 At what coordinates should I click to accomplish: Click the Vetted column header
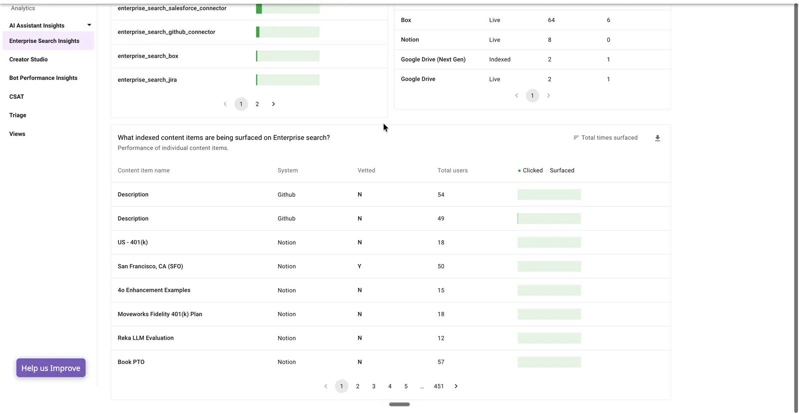pos(366,170)
